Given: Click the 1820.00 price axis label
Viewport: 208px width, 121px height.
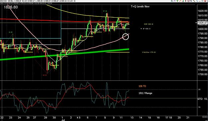Looking at the screenshot, I should point(202,11).
